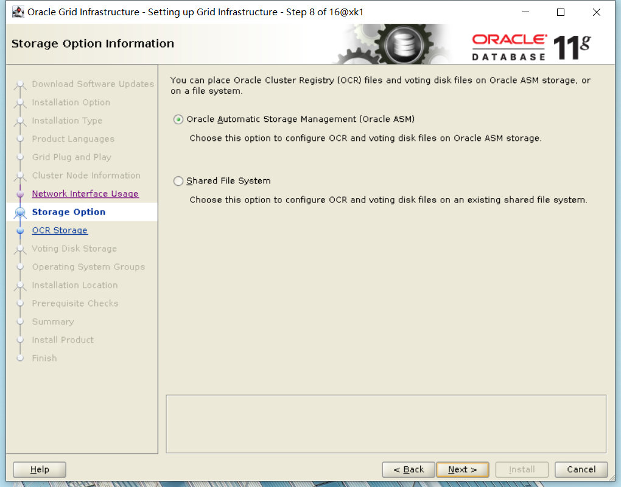The image size is (621, 487).
Task: Click the disabled Install button
Action: [522, 469]
